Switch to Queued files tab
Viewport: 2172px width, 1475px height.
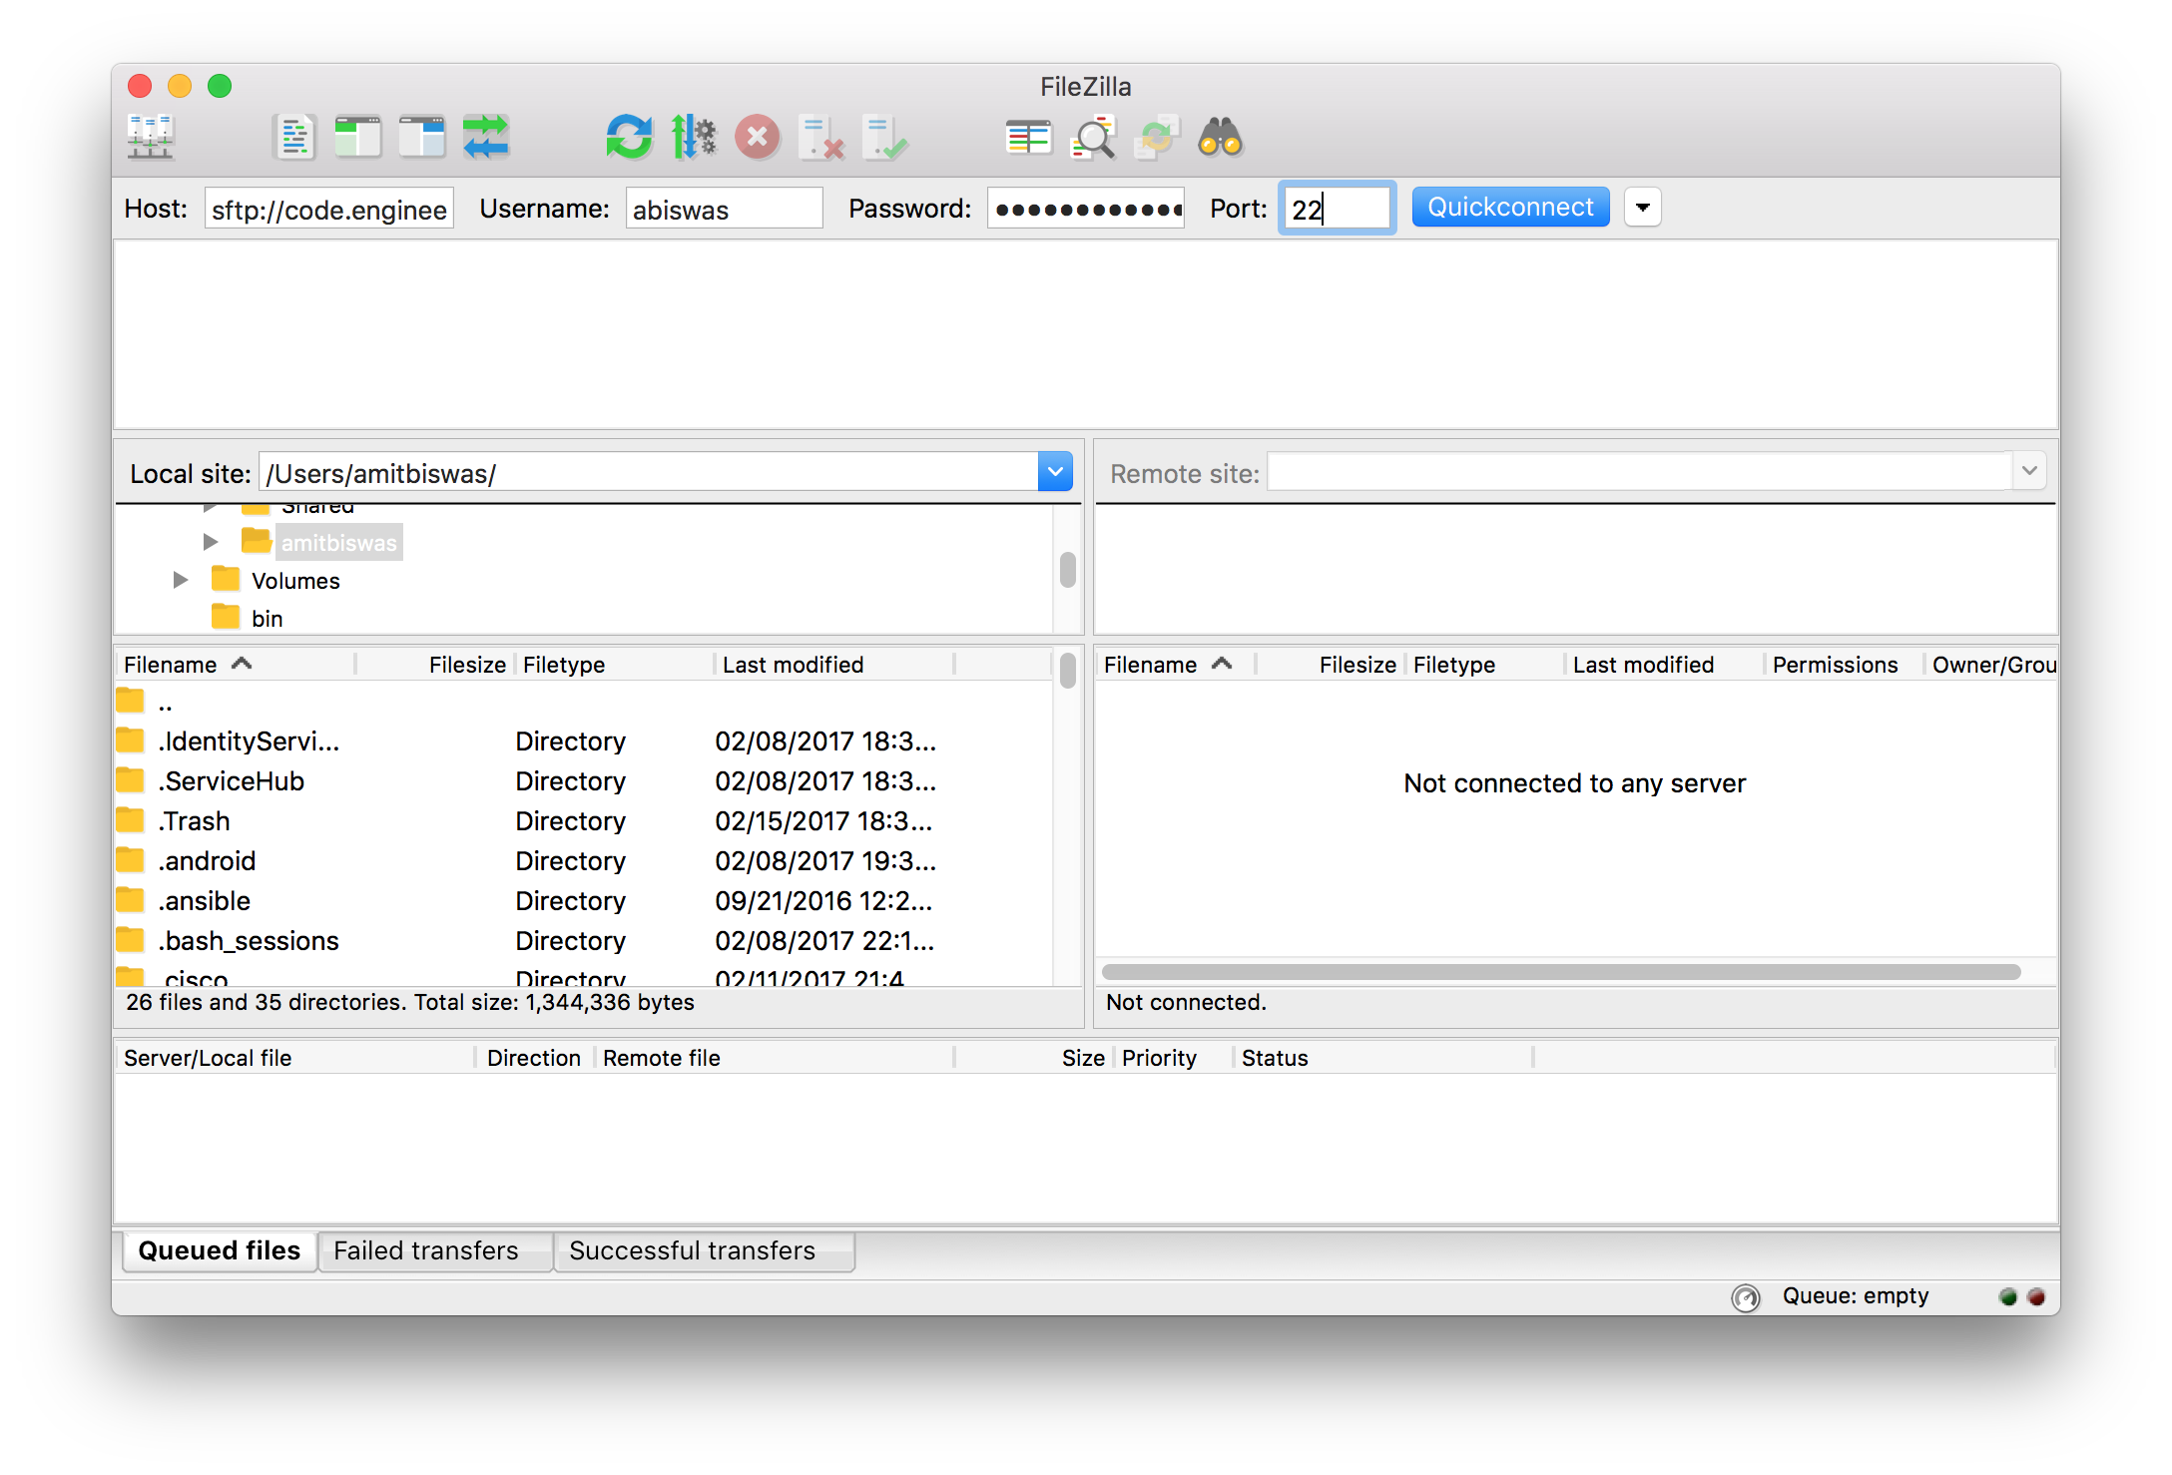click(220, 1250)
